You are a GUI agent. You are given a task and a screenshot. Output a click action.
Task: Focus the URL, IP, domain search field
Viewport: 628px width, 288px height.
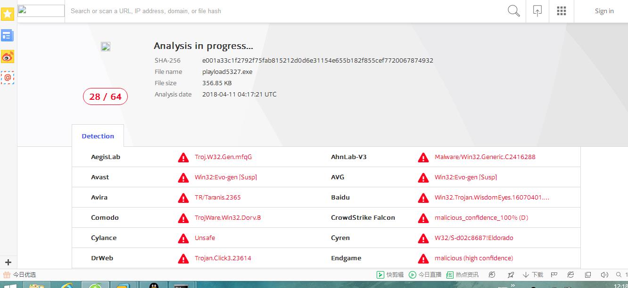tap(283, 11)
